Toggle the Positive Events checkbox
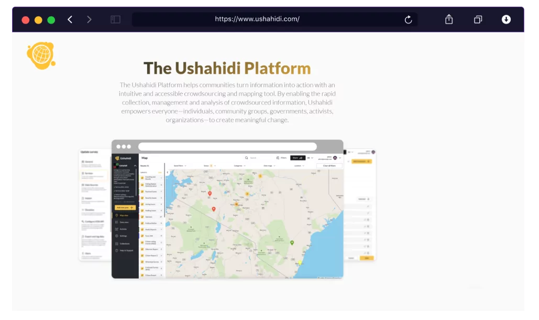Image resolution: width=539 pixels, height=320 pixels. [142, 192]
